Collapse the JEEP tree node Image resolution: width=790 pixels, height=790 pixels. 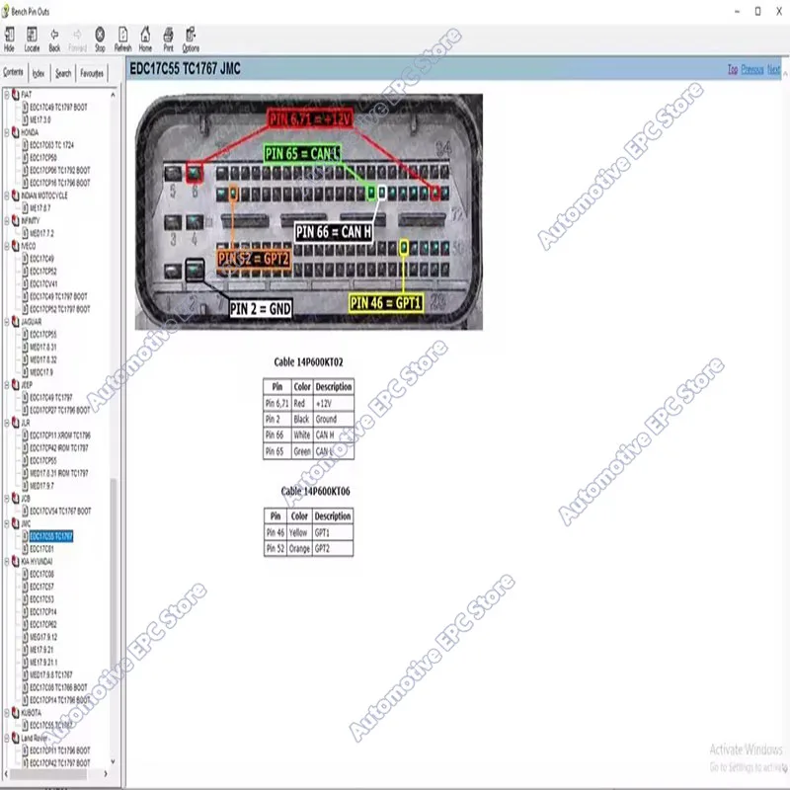coord(7,385)
